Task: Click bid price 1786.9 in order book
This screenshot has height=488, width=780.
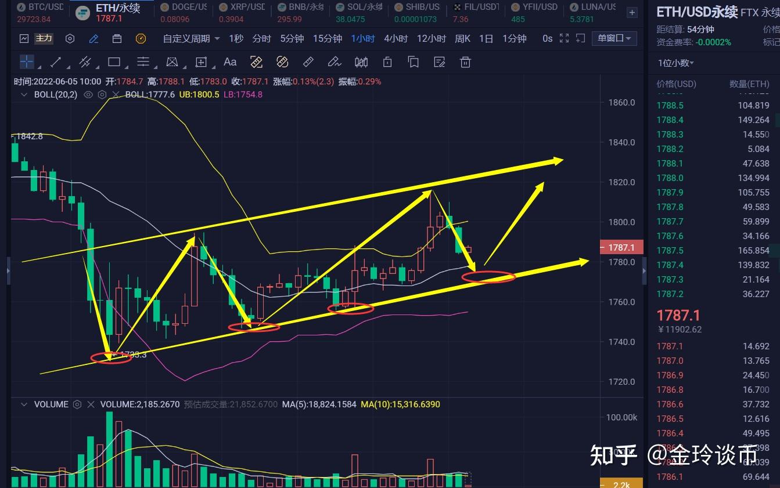Action: pos(670,375)
